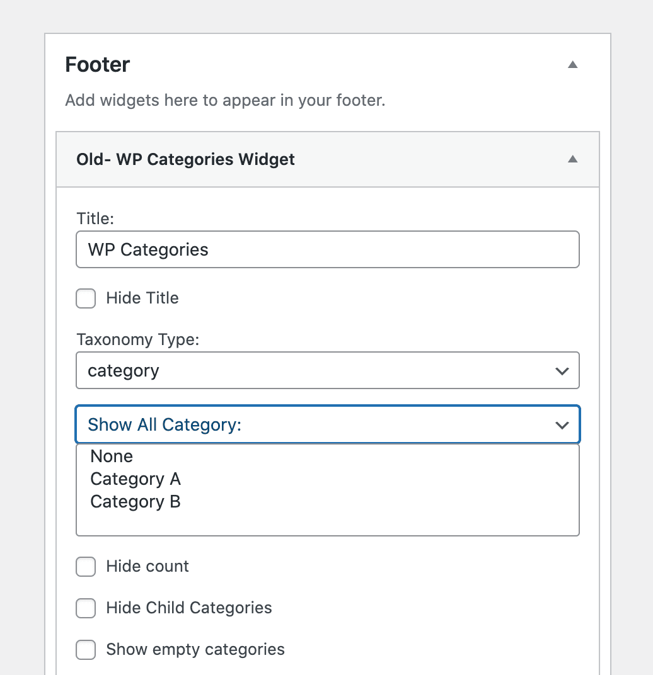Image resolution: width=653 pixels, height=675 pixels.
Task: Check the Show empty categories box
Action: (86, 650)
